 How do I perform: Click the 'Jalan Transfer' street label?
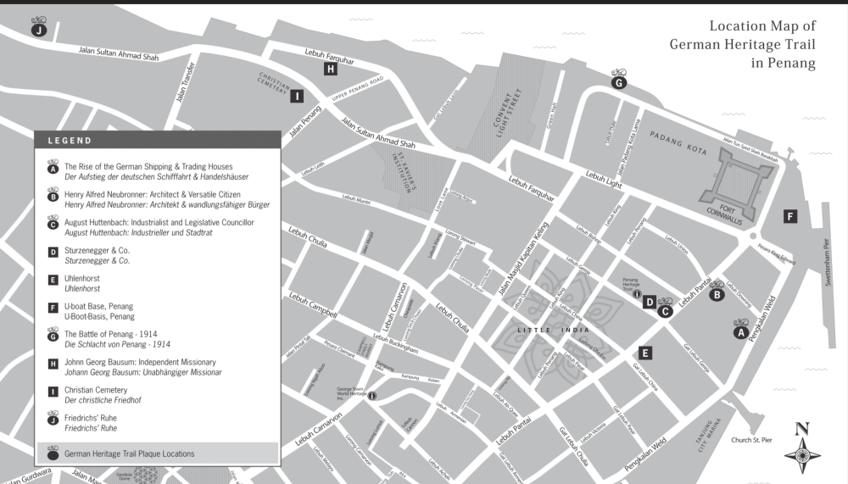pos(185,83)
